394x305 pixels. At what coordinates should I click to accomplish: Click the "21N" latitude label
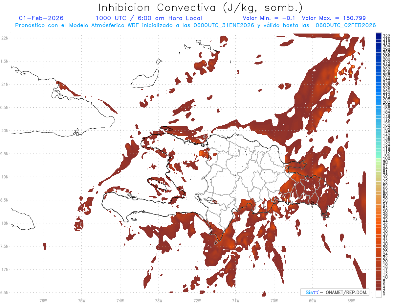pos(5,84)
